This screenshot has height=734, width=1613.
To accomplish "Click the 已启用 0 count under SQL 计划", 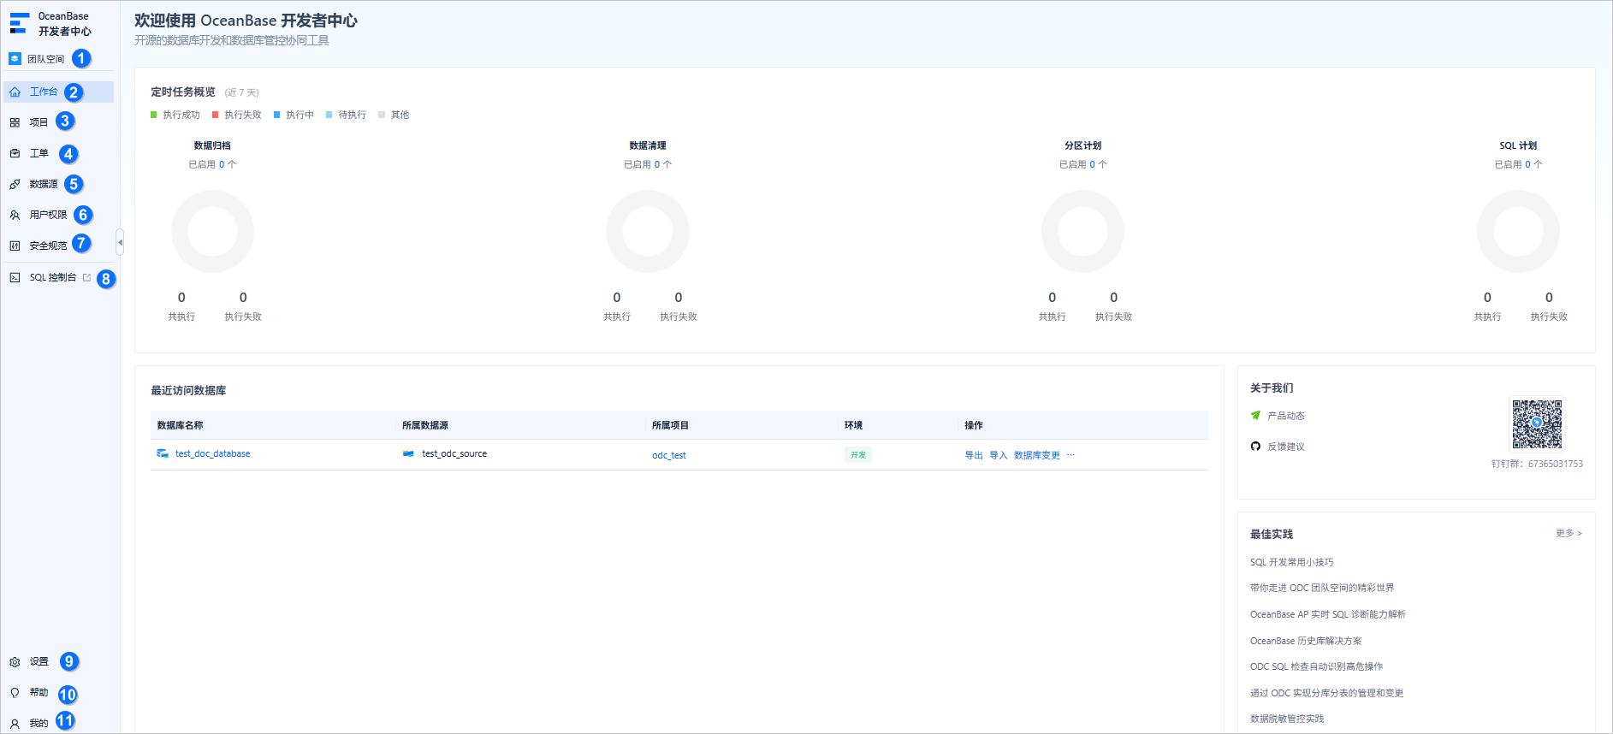I will (1518, 164).
